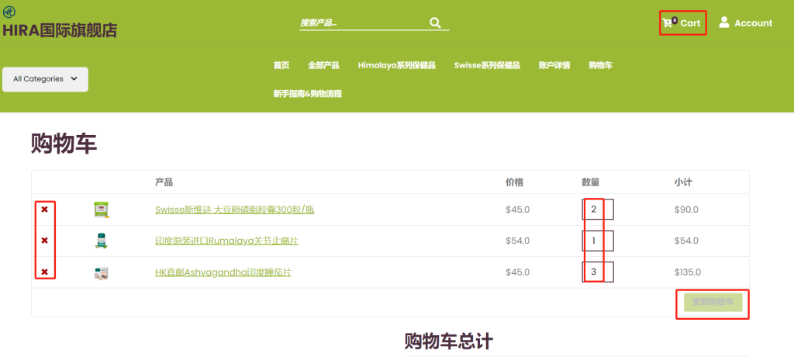Image resolution: width=794 pixels, height=357 pixels.
Task: Open Himalaya系列保健品 menu
Action: pos(396,65)
